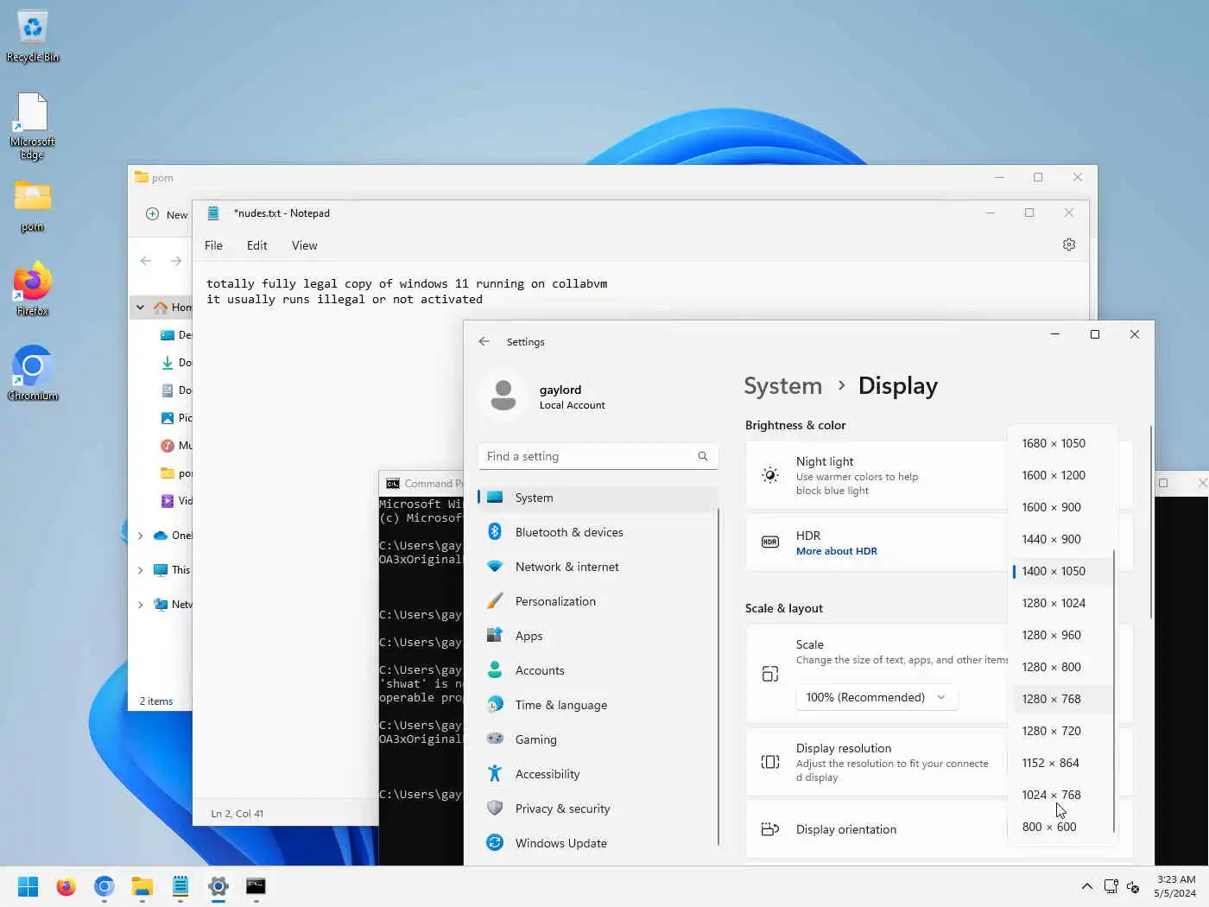Click File Explorer back arrow

pos(146,261)
